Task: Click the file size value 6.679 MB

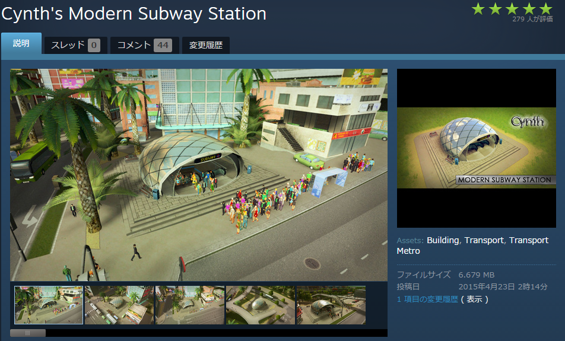Action: click(477, 275)
